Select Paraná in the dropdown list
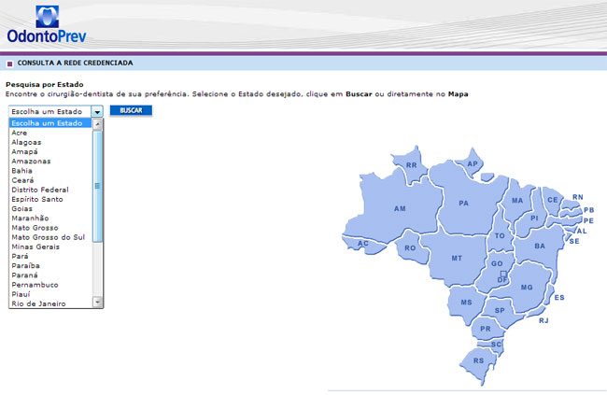Screen dimensions: 607x395 click(x=50, y=275)
